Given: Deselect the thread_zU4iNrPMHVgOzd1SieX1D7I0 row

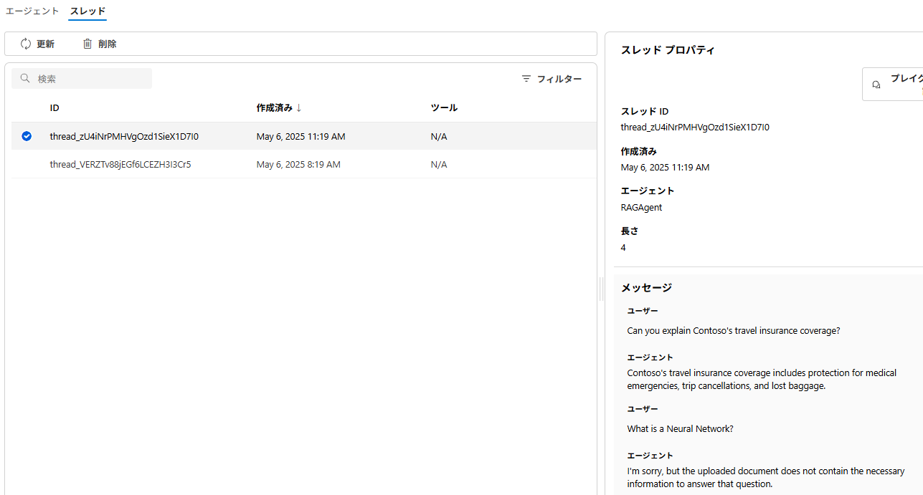Looking at the screenshot, I should (27, 135).
